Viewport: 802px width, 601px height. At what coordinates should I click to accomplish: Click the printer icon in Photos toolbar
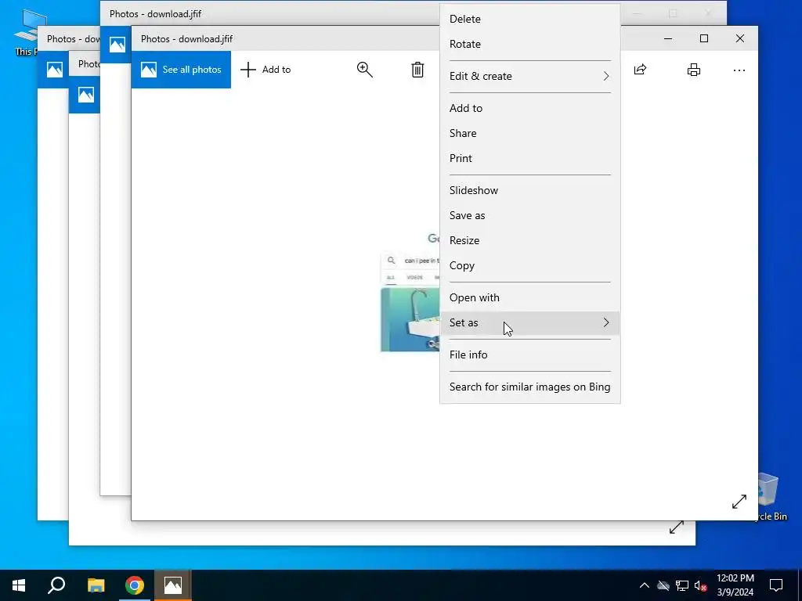click(x=694, y=70)
